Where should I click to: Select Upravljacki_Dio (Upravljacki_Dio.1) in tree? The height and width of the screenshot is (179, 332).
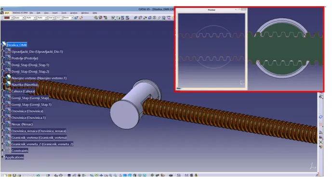pyautogui.click(x=37, y=51)
